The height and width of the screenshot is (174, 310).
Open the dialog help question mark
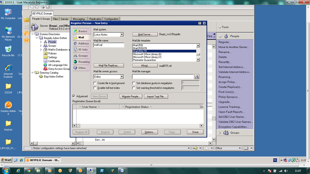(200, 23)
